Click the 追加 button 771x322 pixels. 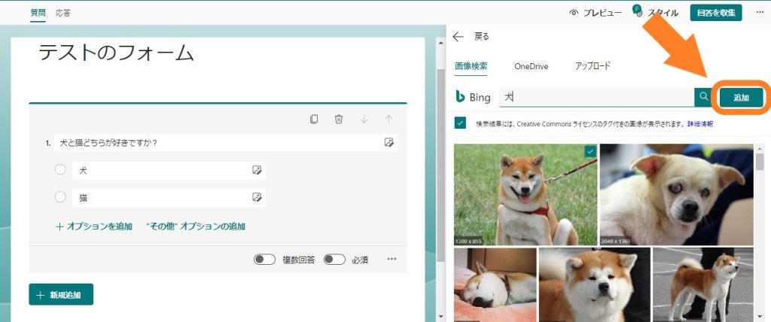[741, 97]
